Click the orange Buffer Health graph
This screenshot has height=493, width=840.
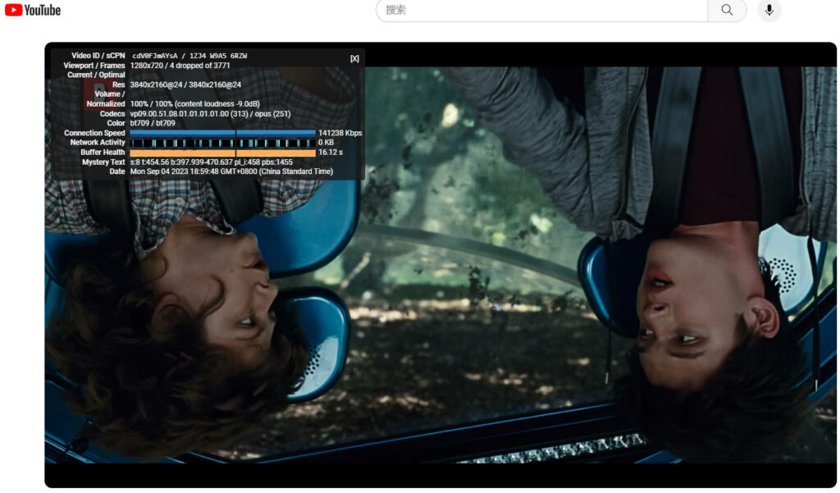pyautogui.click(x=223, y=153)
